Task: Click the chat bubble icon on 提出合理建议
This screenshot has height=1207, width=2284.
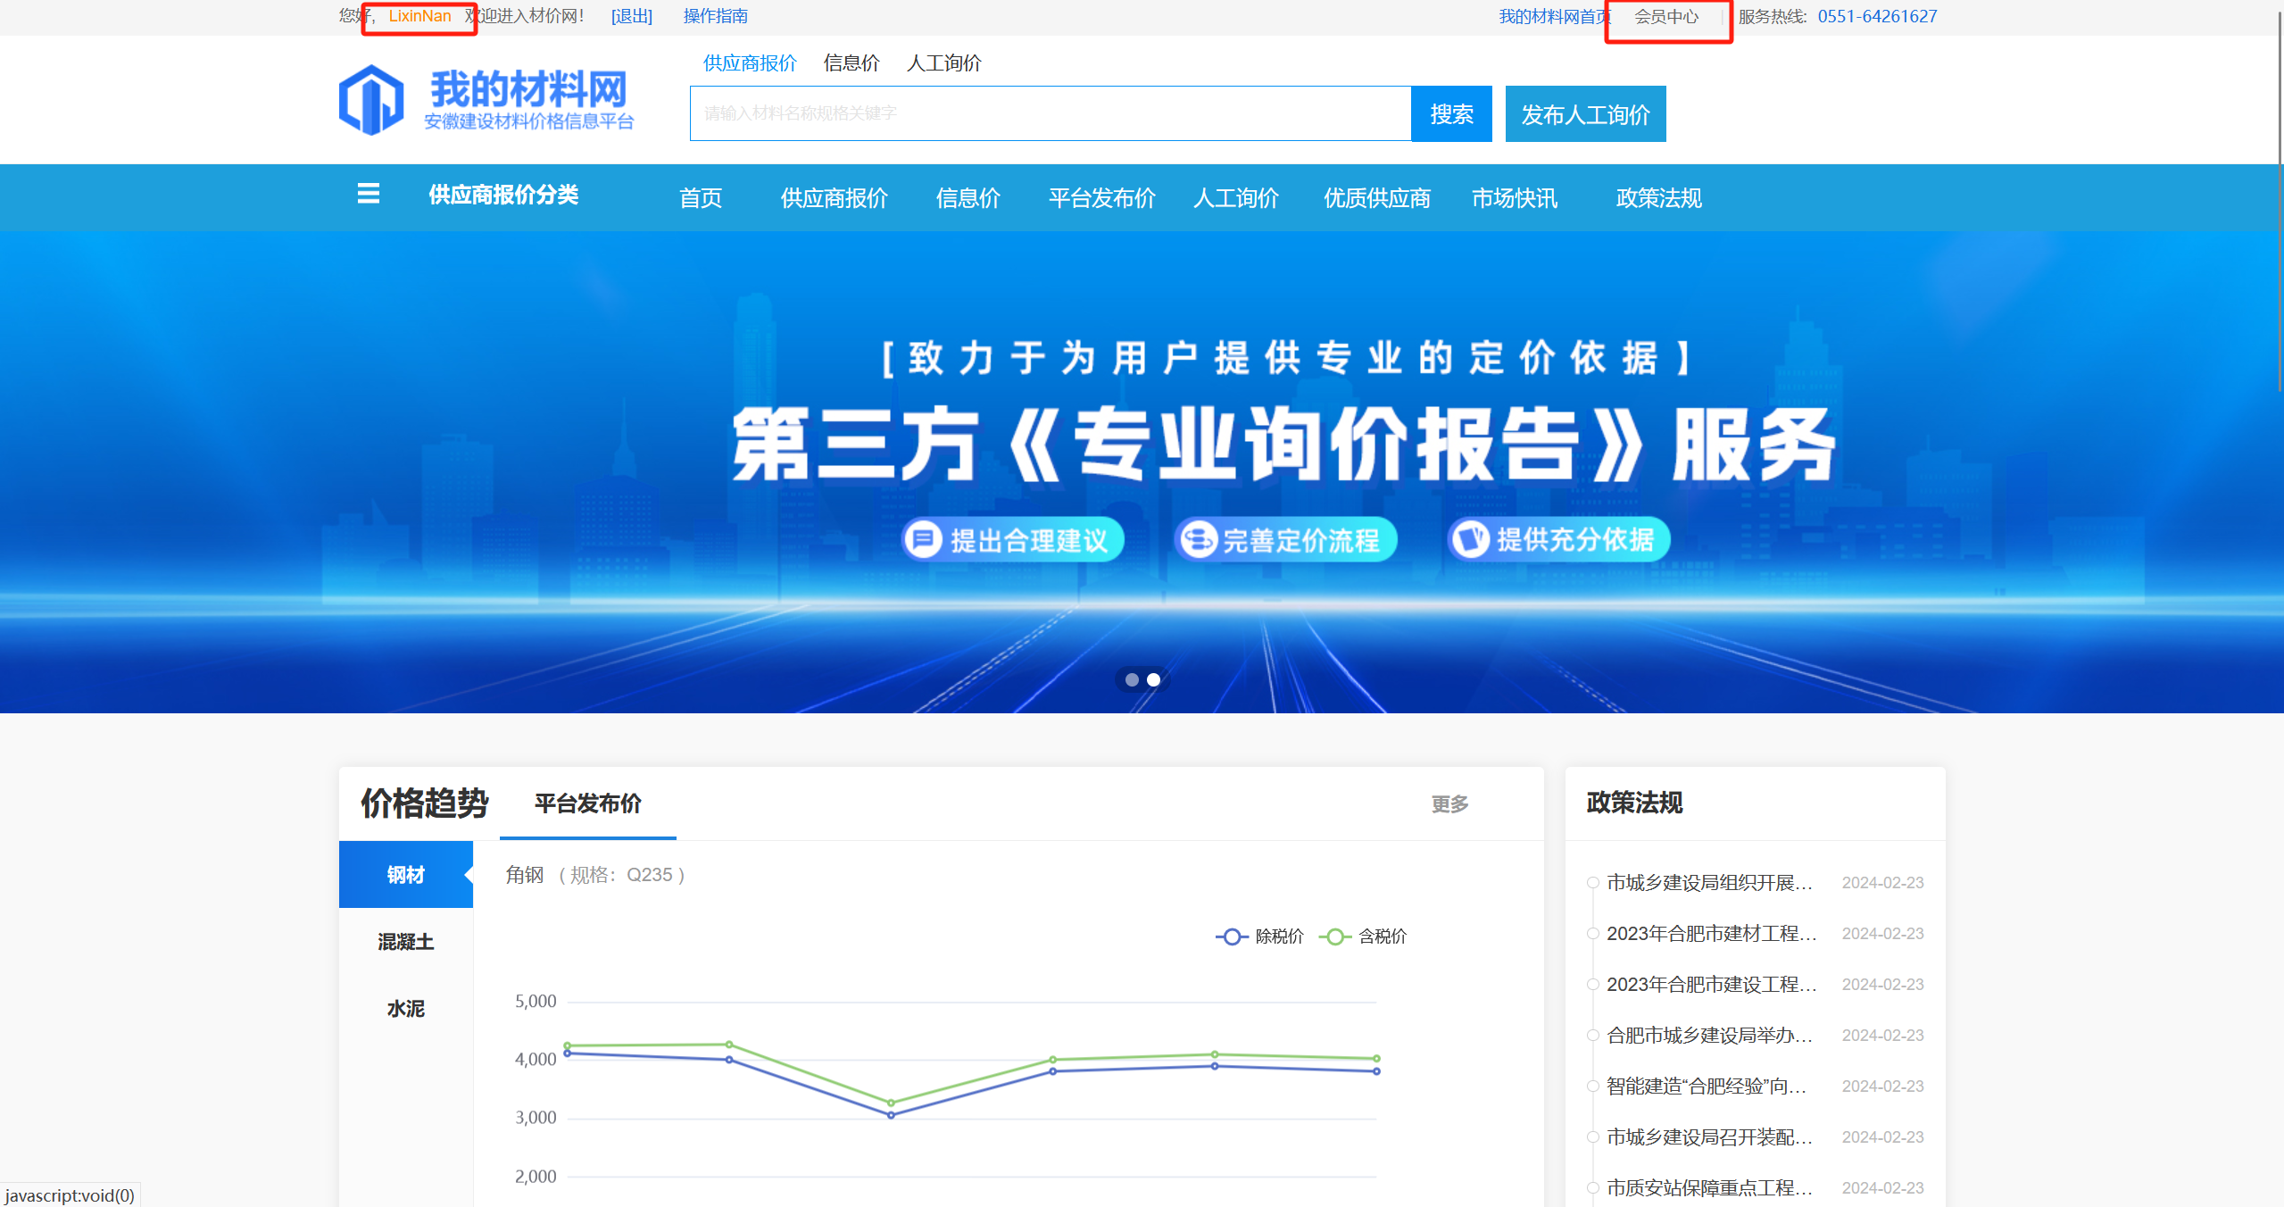Action: pos(924,539)
